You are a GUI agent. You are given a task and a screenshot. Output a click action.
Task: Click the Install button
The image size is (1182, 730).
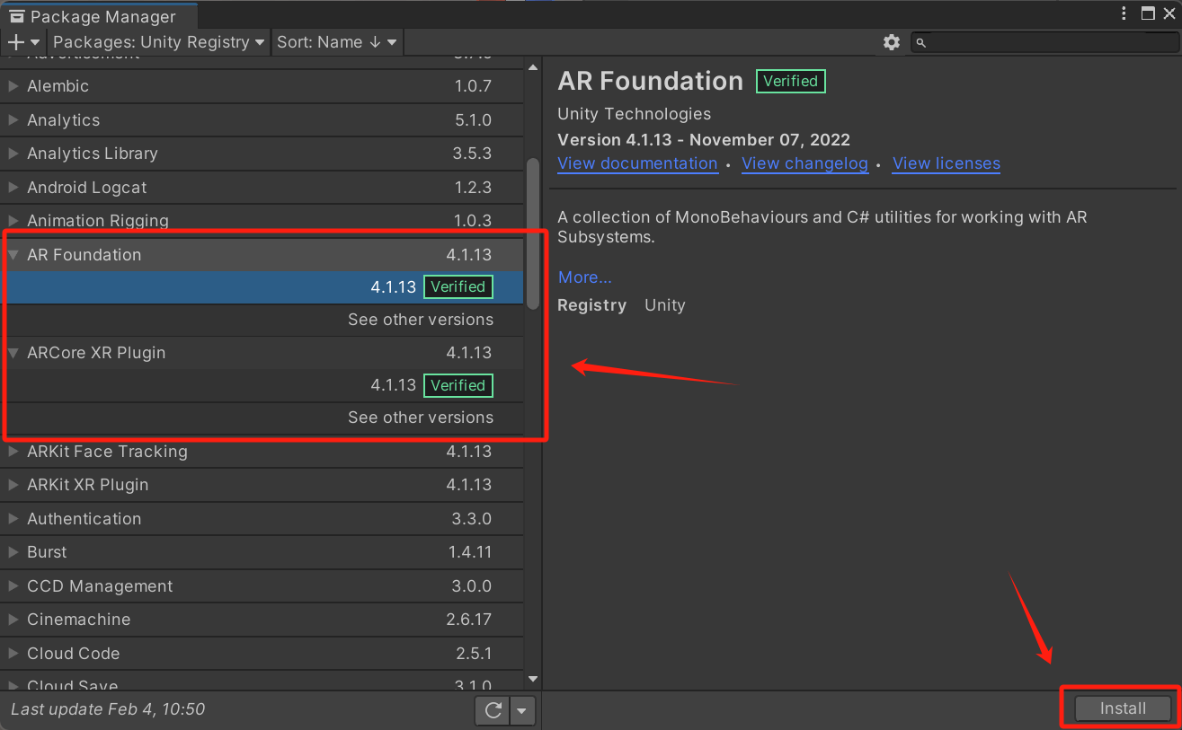(1123, 708)
